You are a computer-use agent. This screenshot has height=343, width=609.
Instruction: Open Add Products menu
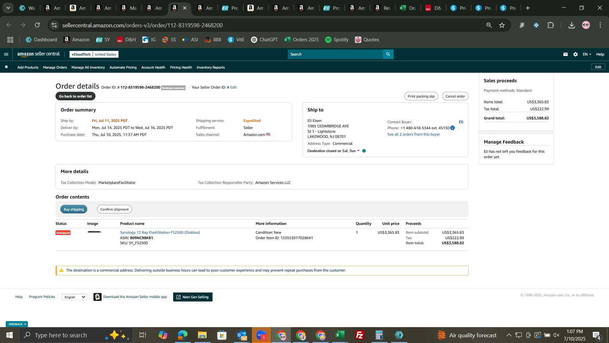[x=28, y=67]
